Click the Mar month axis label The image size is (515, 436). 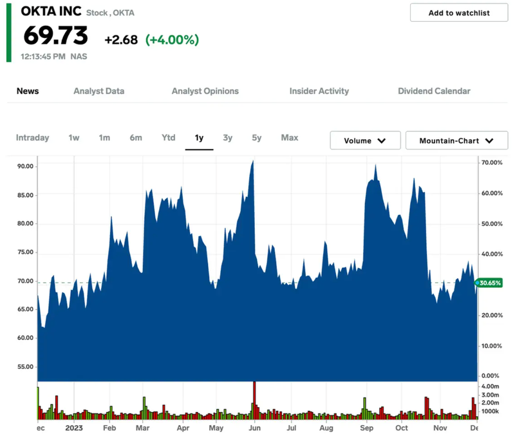(x=142, y=428)
